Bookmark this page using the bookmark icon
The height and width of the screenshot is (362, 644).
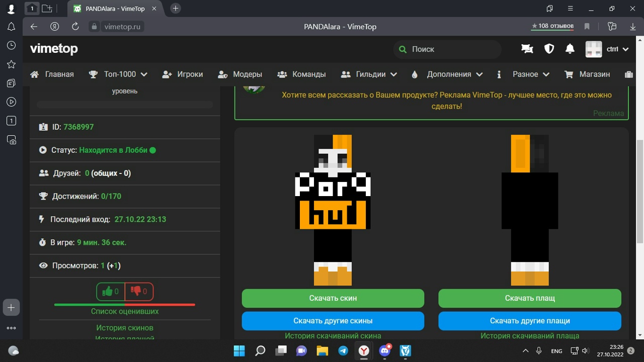(x=587, y=27)
